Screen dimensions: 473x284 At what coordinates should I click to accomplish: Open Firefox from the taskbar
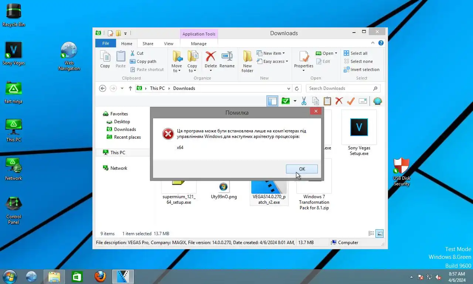pyautogui.click(x=100, y=276)
